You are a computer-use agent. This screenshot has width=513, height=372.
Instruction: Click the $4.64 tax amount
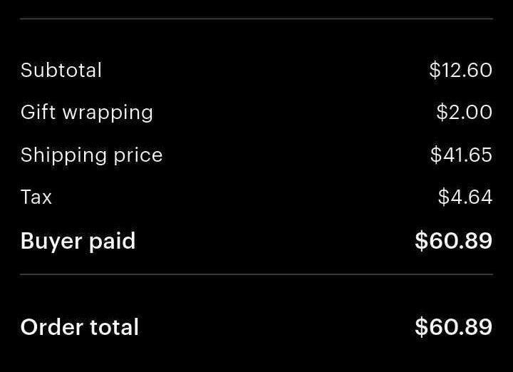coord(465,197)
